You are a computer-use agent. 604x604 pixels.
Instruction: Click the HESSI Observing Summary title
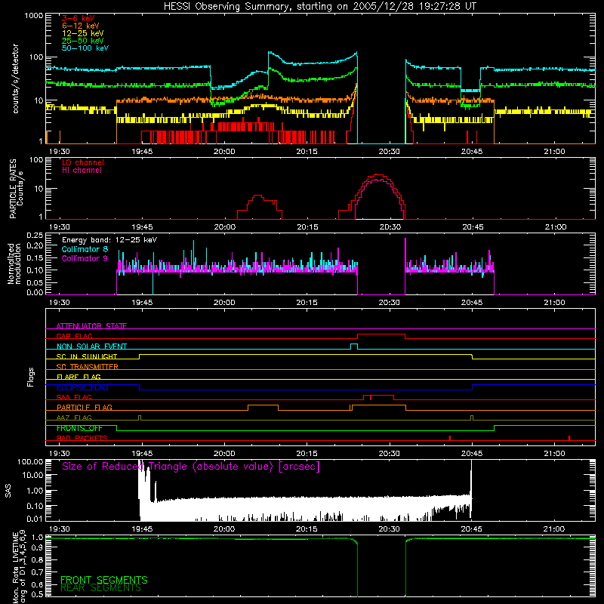[319, 6]
